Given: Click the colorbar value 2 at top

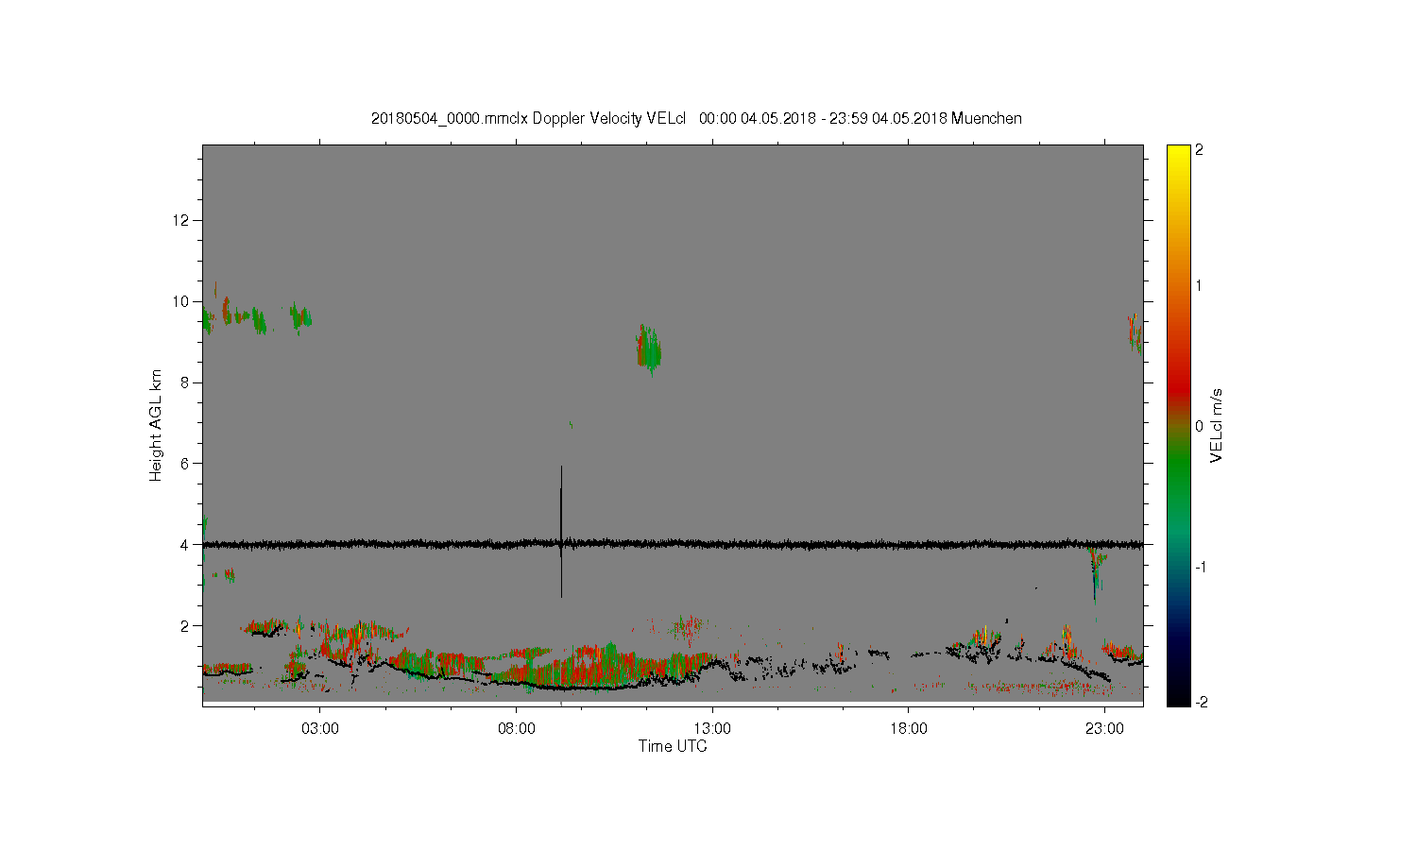Looking at the screenshot, I should point(1200,150).
